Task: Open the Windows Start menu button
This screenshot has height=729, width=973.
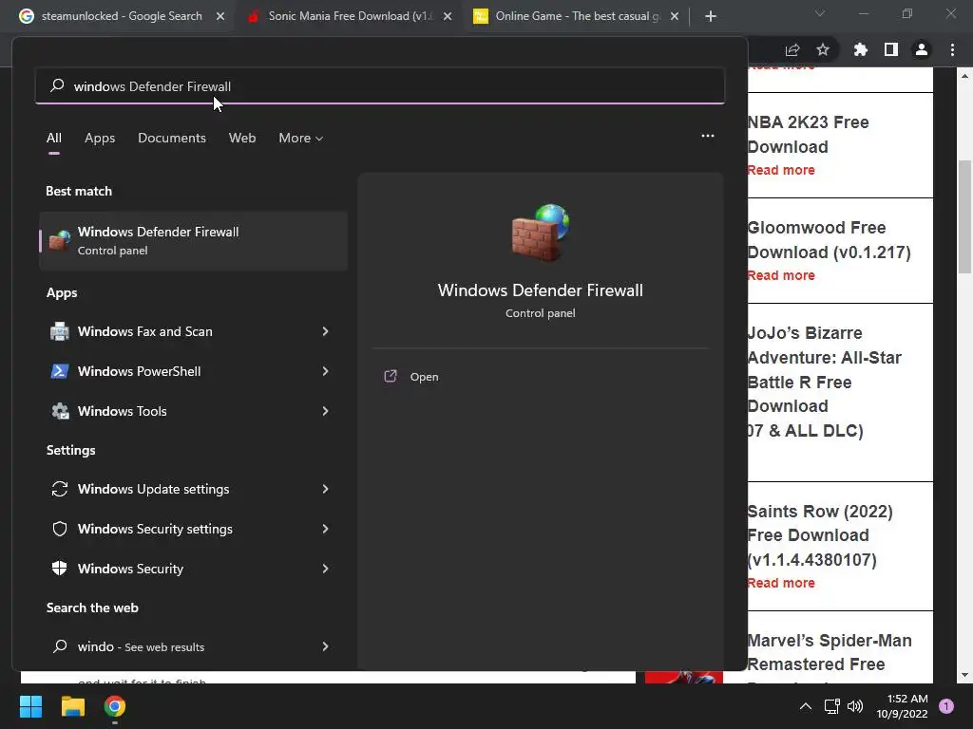Action: pyautogui.click(x=30, y=706)
